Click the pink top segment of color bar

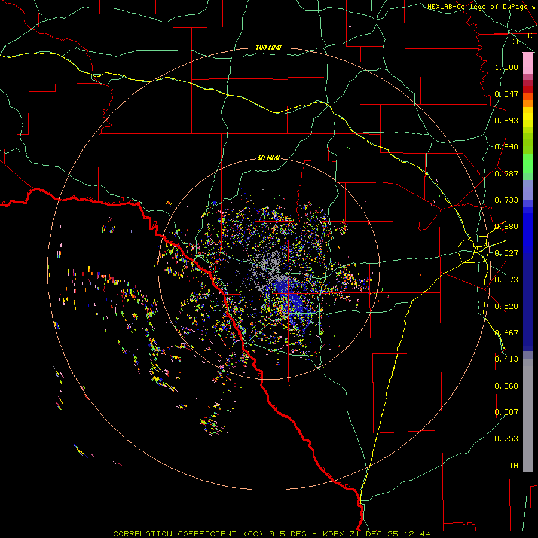click(x=528, y=63)
